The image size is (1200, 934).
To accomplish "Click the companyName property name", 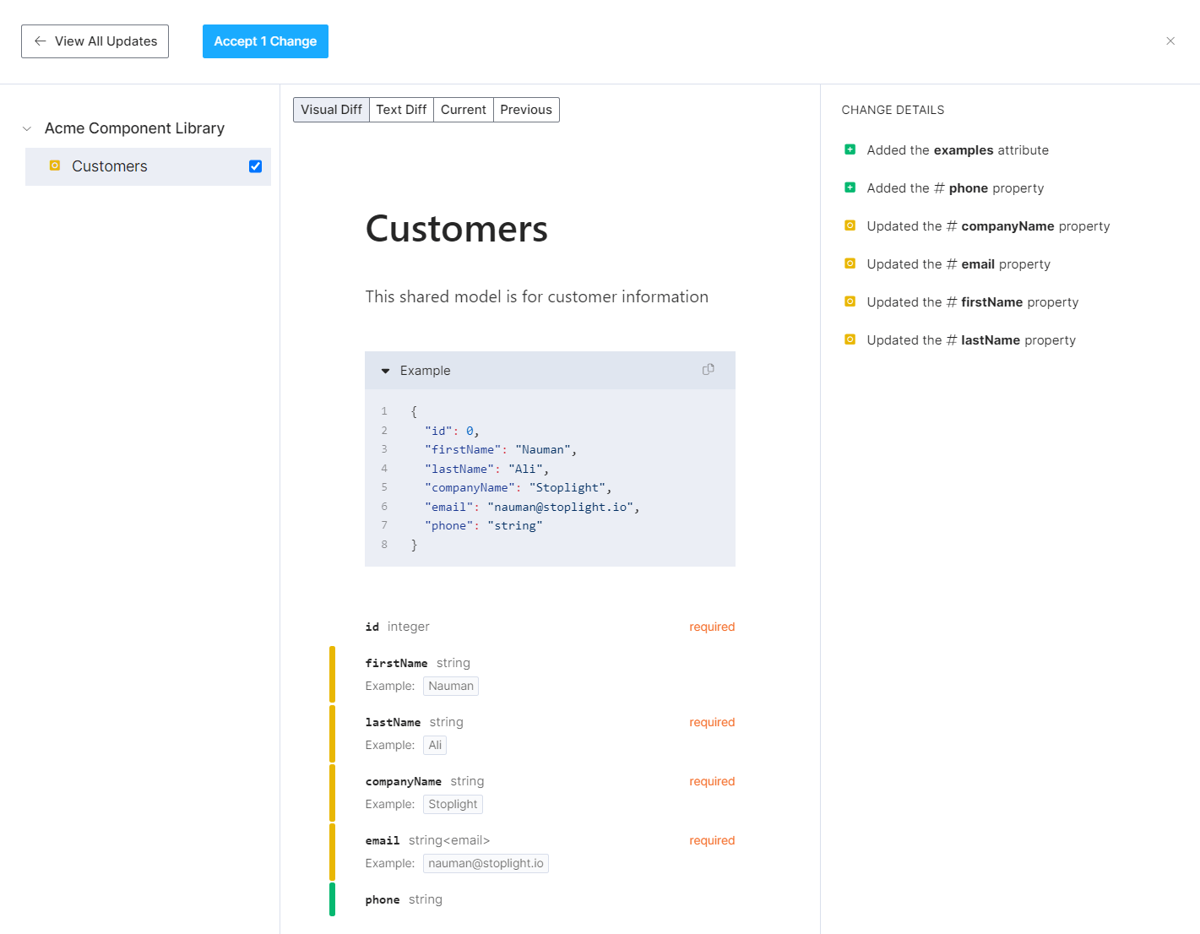I will (403, 781).
